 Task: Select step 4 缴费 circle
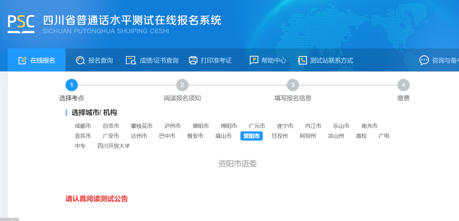tap(403, 85)
